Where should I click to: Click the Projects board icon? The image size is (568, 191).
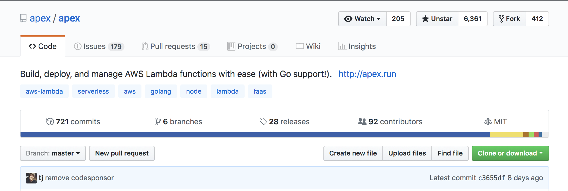tap(231, 46)
